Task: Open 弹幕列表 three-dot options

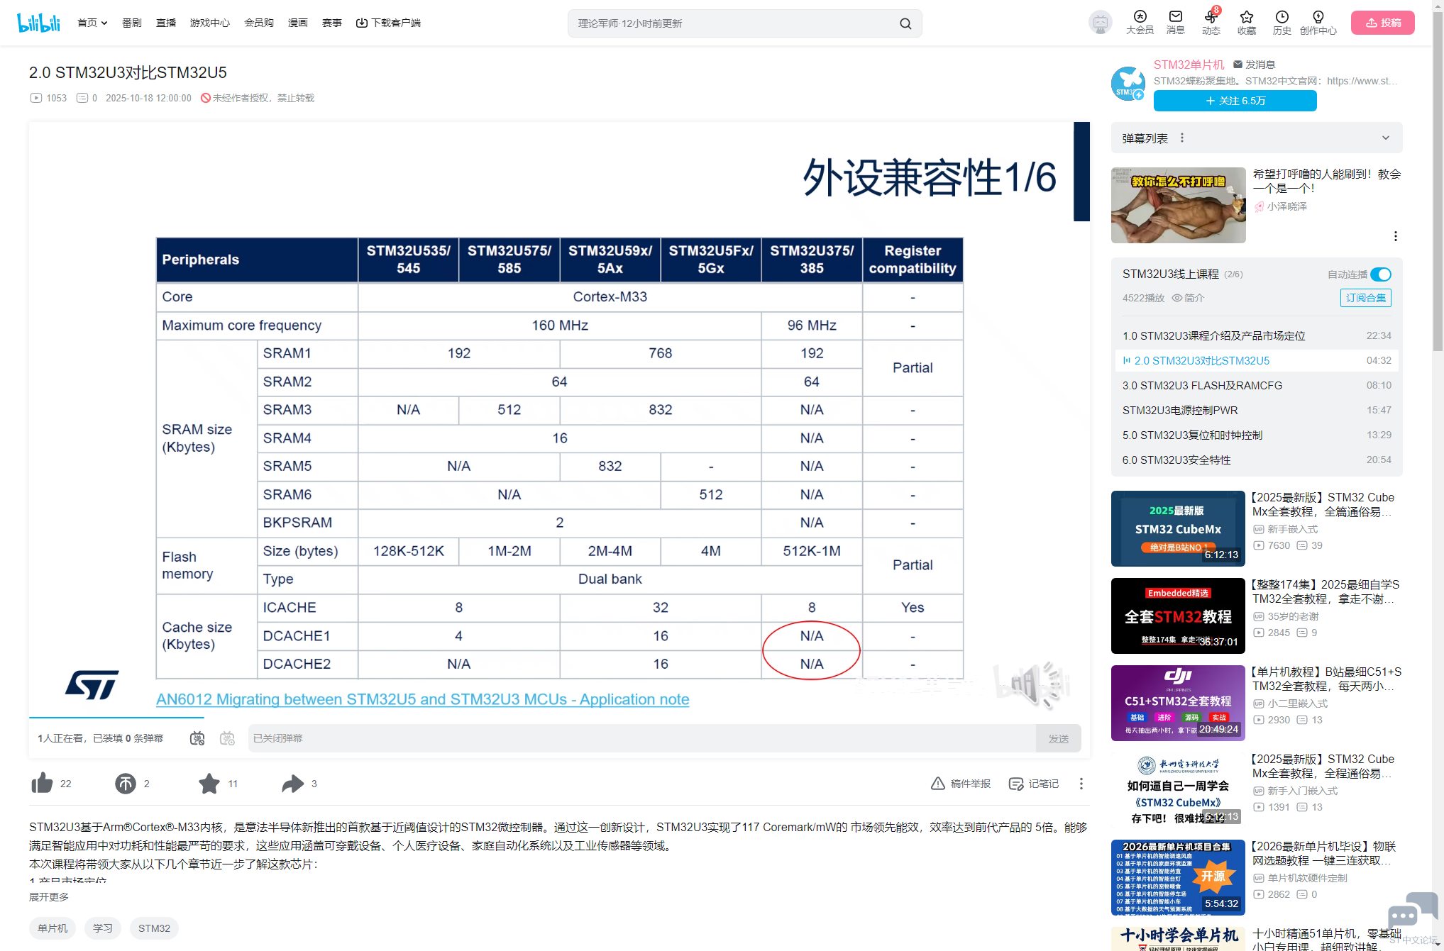Action: tap(1182, 138)
